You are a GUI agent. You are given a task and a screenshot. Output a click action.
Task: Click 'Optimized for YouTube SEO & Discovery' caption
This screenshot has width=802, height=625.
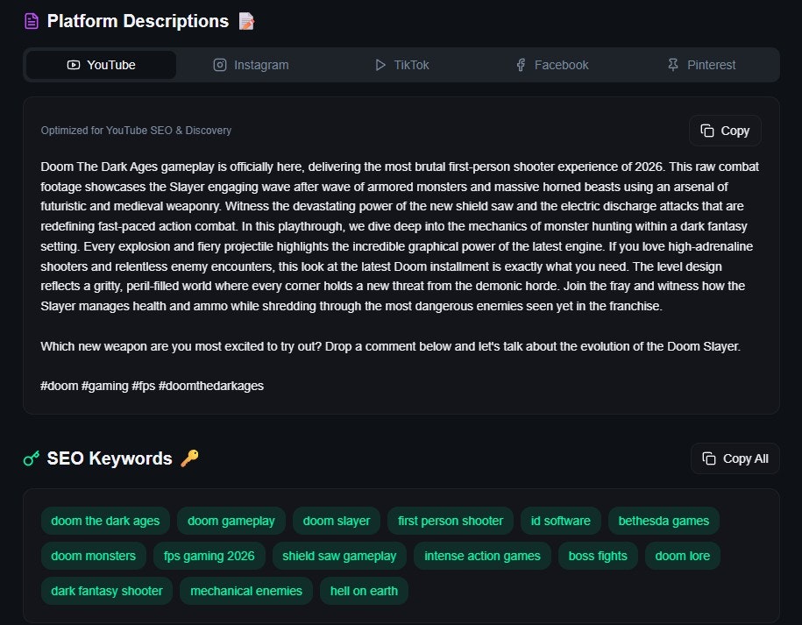point(136,131)
